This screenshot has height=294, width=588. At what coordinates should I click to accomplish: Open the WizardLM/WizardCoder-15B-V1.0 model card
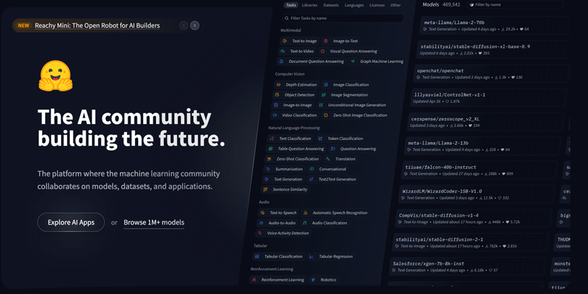point(477,194)
